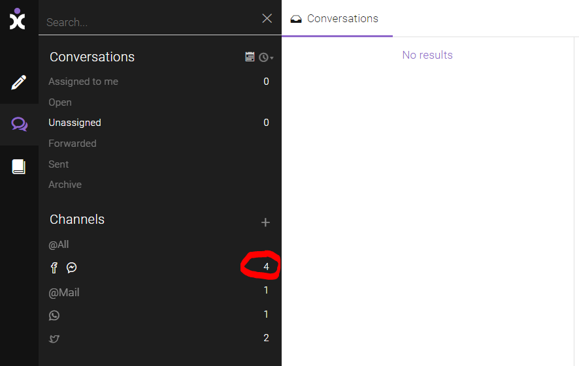579x366 pixels.
Task: Select the WhatsApp channel icon
Action: (x=54, y=316)
